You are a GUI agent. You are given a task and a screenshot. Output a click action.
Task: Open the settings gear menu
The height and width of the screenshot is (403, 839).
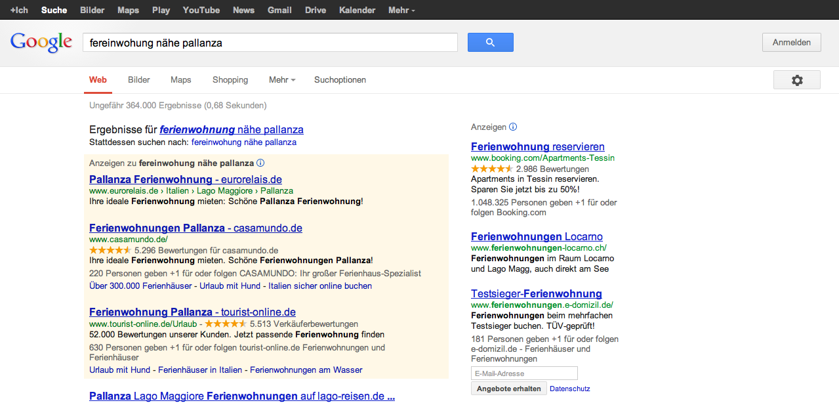(x=796, y=80)
